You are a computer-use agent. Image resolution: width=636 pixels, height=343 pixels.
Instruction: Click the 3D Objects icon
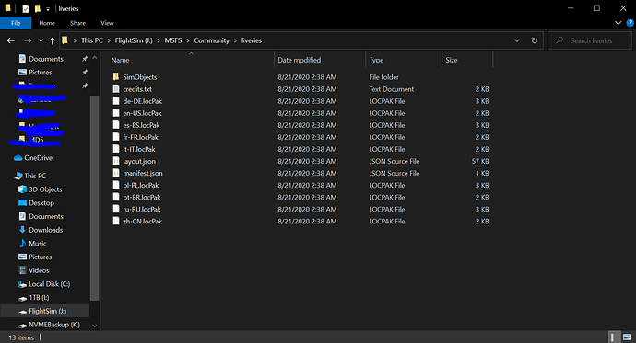pos(23,189)
